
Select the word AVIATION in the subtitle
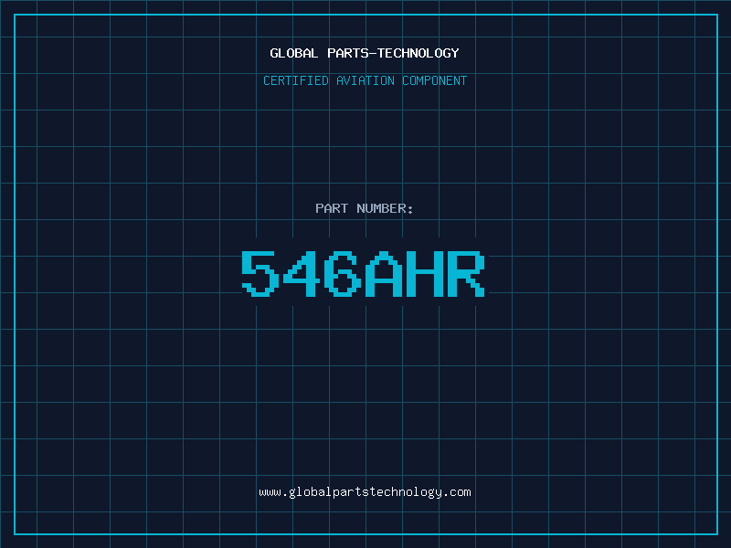365,80
